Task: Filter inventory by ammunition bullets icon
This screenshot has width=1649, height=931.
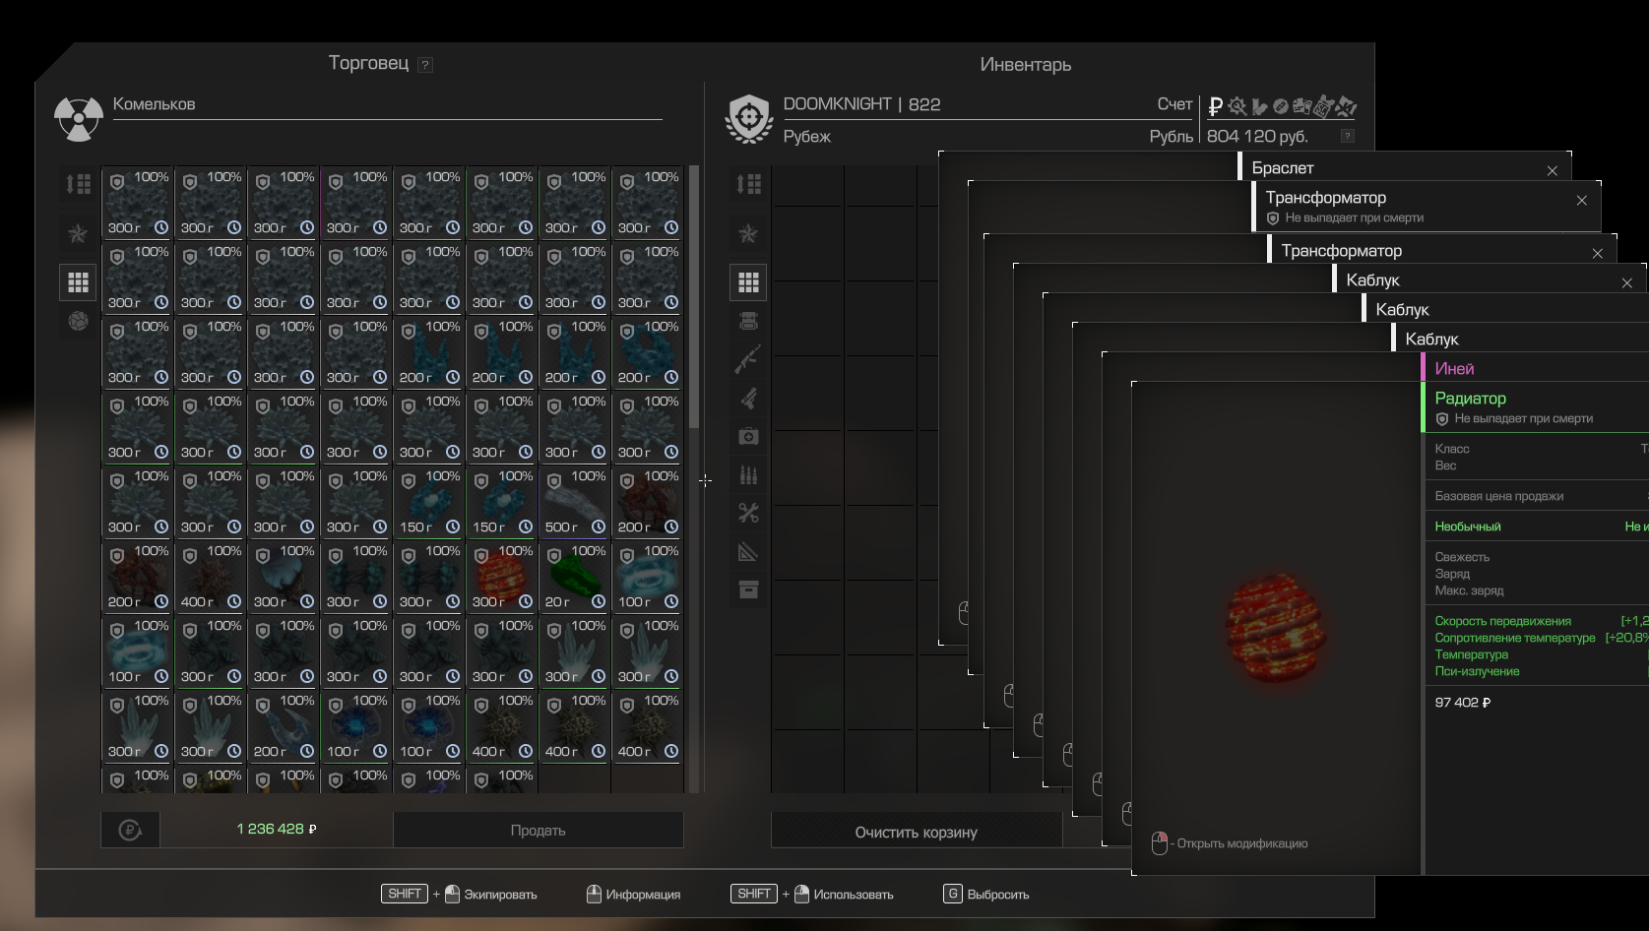Action: click(x=748, y=475)
